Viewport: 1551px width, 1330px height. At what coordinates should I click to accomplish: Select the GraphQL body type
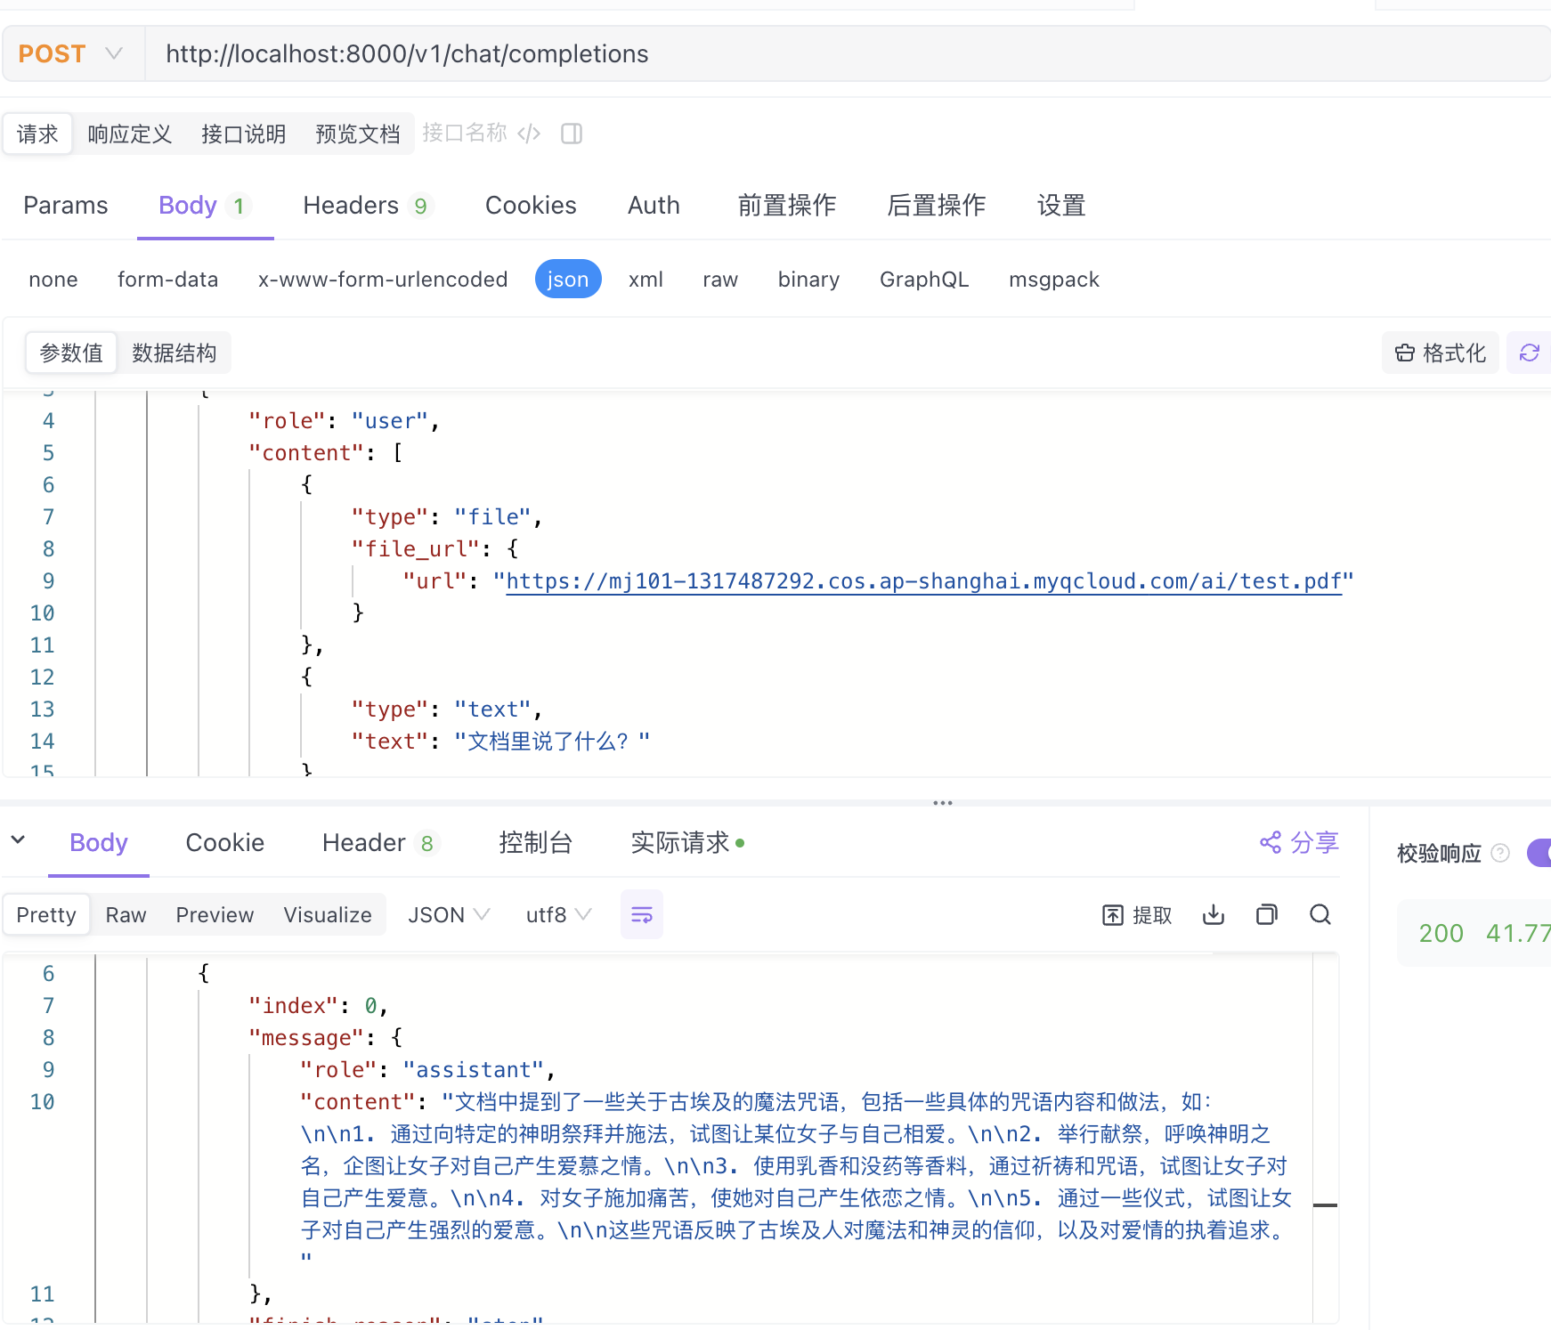(x=924, y=279)
